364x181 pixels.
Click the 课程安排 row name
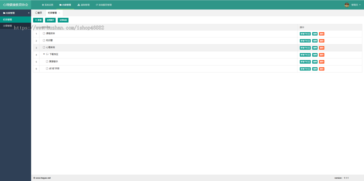click(x=51, y=33)
